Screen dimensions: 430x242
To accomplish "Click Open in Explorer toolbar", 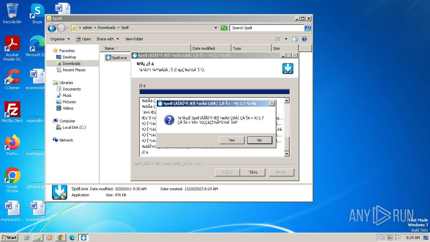I will (83, 39).
